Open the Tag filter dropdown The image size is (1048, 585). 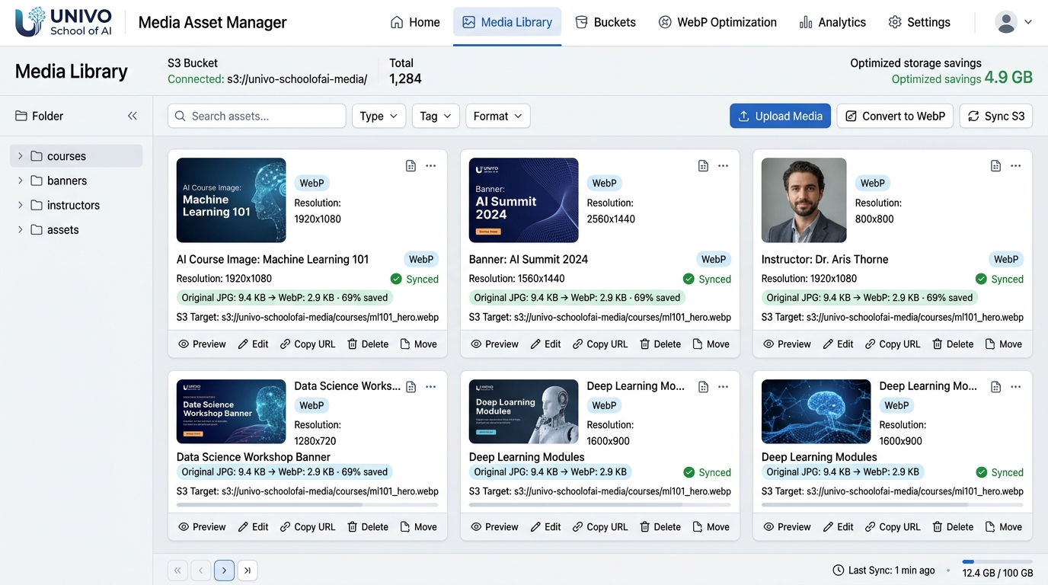click(436, 116)
